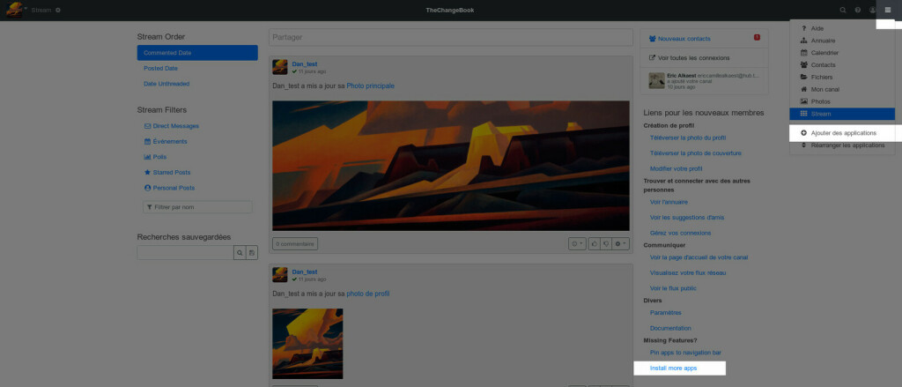Screen dimensions: 902x387
Task: Click Dan_test name on the first post
Action: click(304, 64)
